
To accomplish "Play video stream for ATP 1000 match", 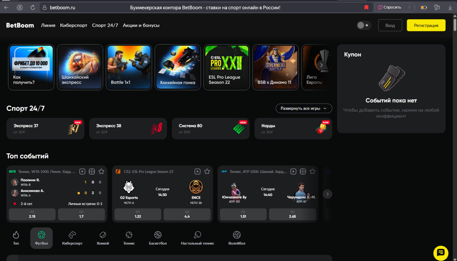I will click(293, 172).
